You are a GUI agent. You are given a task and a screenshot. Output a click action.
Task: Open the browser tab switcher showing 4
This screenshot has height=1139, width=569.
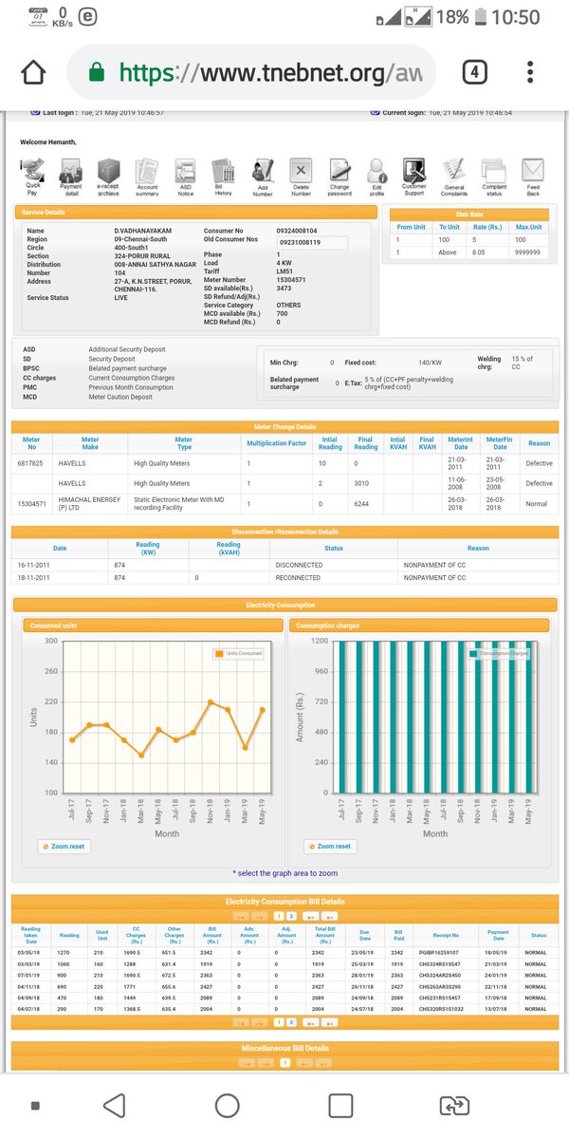[474, 72]
